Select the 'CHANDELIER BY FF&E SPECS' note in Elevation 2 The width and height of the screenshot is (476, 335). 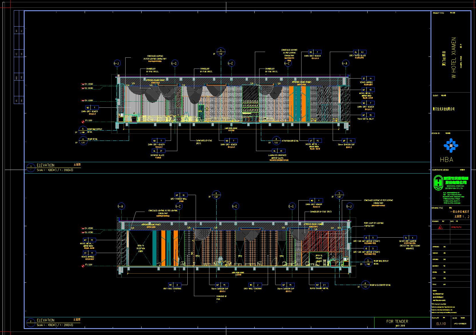coord(321,212)
